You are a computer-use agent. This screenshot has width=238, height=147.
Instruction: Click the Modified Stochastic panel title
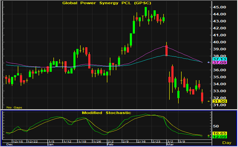107,113
